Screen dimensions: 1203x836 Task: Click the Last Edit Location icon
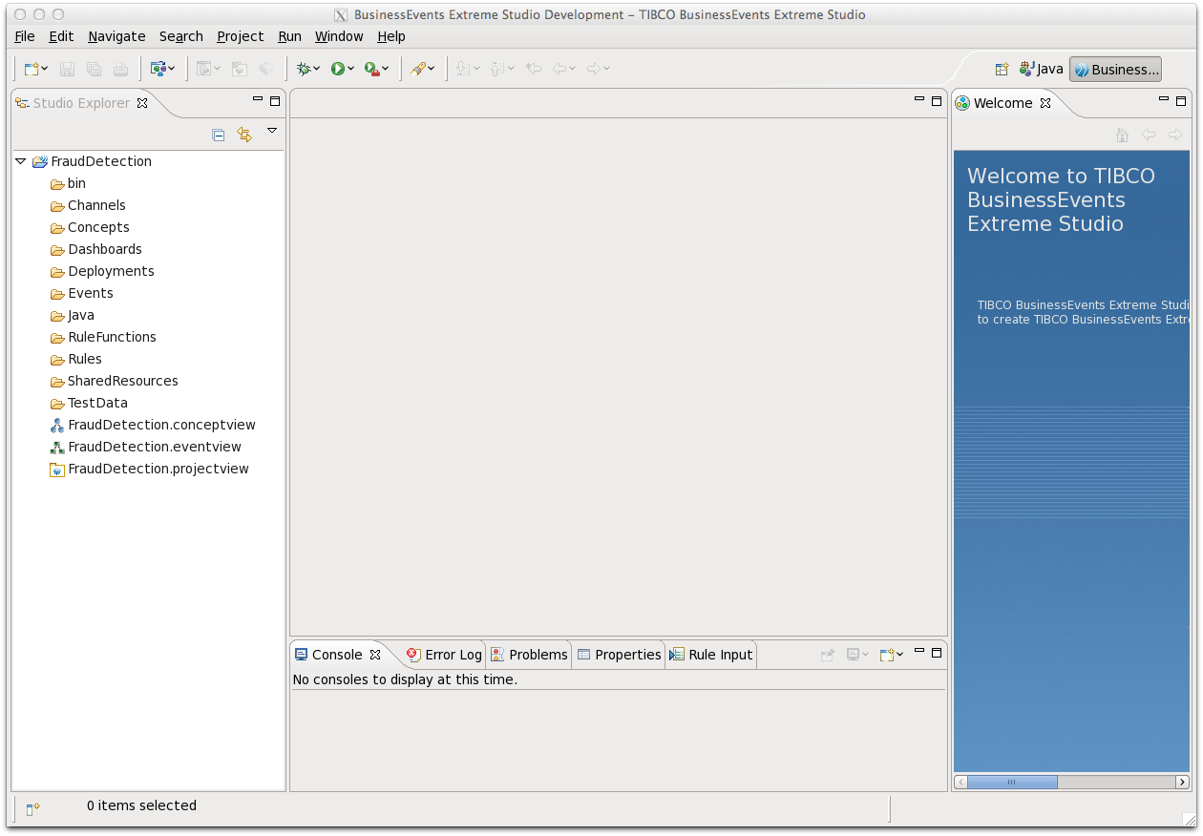[x=534, y=69]
